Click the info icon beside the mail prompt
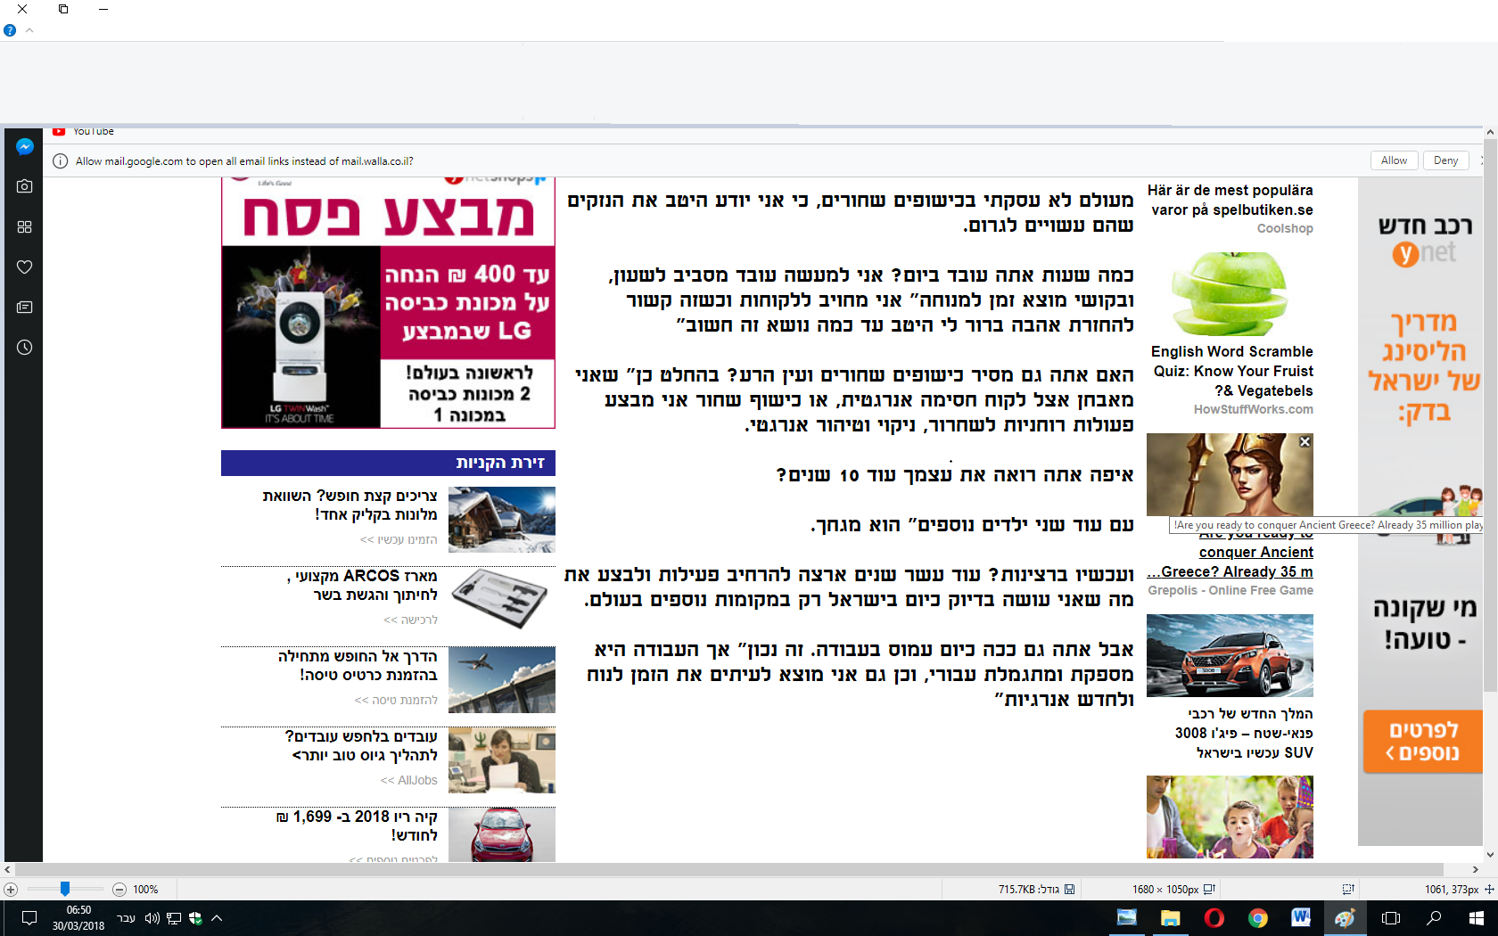 60,161
